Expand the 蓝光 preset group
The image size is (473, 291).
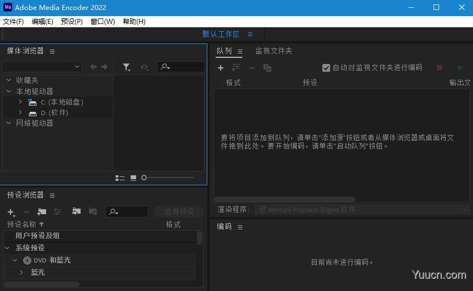click(21, 272)
